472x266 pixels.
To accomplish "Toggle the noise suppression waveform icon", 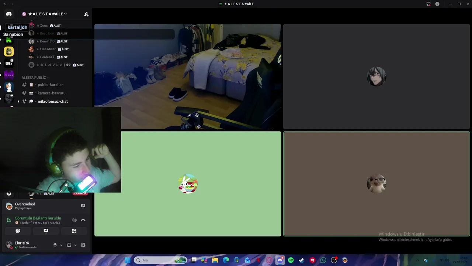I will 74,220.
